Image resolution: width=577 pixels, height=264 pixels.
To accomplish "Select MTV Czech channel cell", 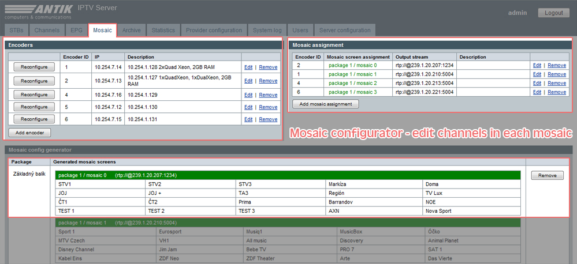I will click(106, 240).
